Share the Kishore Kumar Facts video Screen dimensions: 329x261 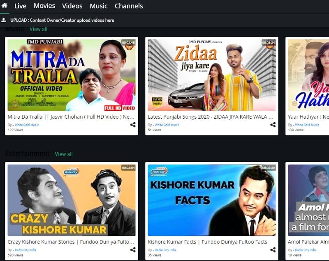tap(273, 250)
